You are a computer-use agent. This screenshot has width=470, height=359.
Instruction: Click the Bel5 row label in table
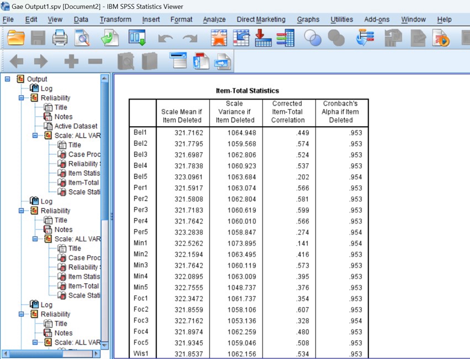(x=141, y=176)
